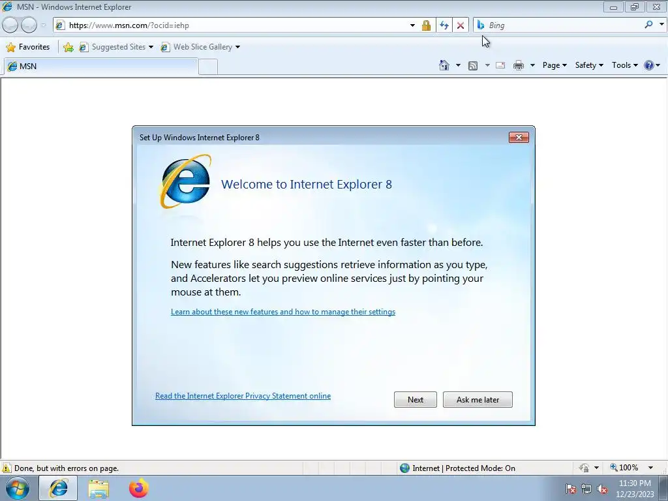Screen dimensions: 668x501
Task: Click the status bar privacy report icon
Action: 584,468
